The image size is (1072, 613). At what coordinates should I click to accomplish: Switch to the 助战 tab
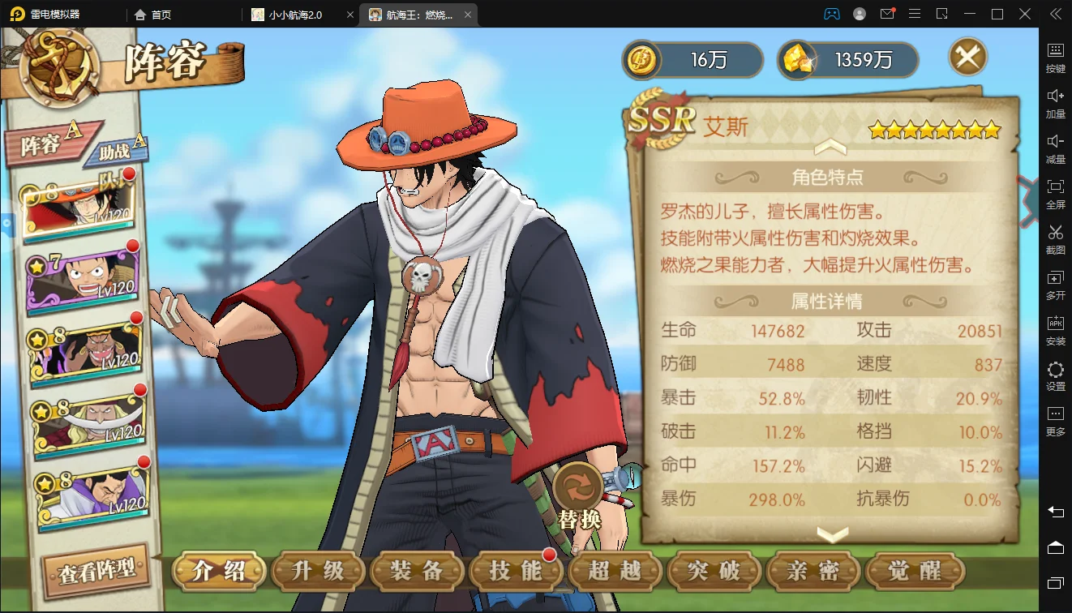tap(122, 150)
